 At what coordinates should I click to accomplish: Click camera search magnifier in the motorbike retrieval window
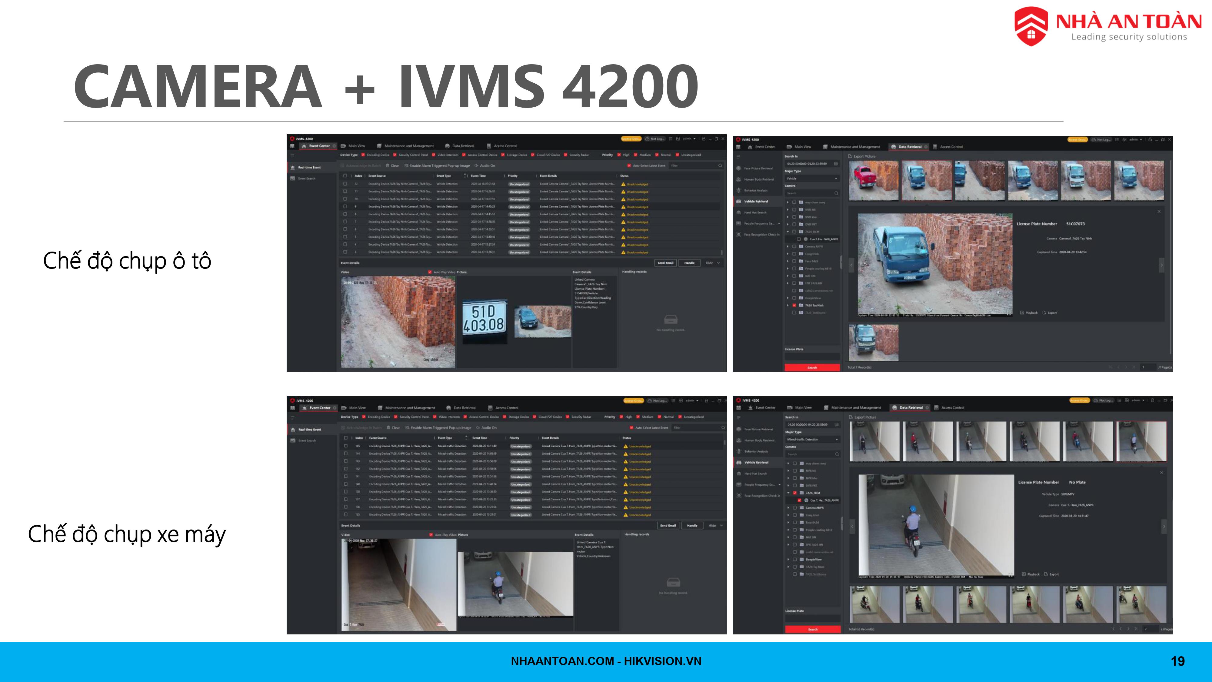pyautogui.click(x=837, y=454)
